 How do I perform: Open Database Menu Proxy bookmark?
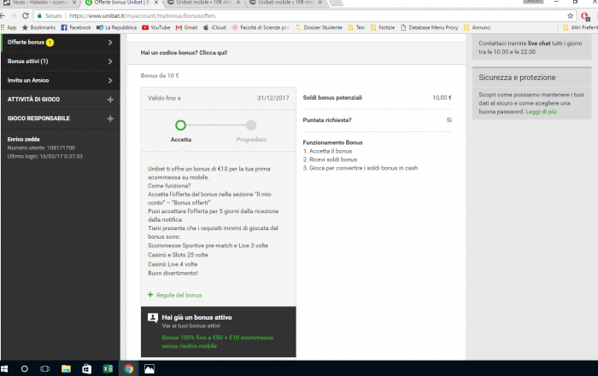[430, 27]
